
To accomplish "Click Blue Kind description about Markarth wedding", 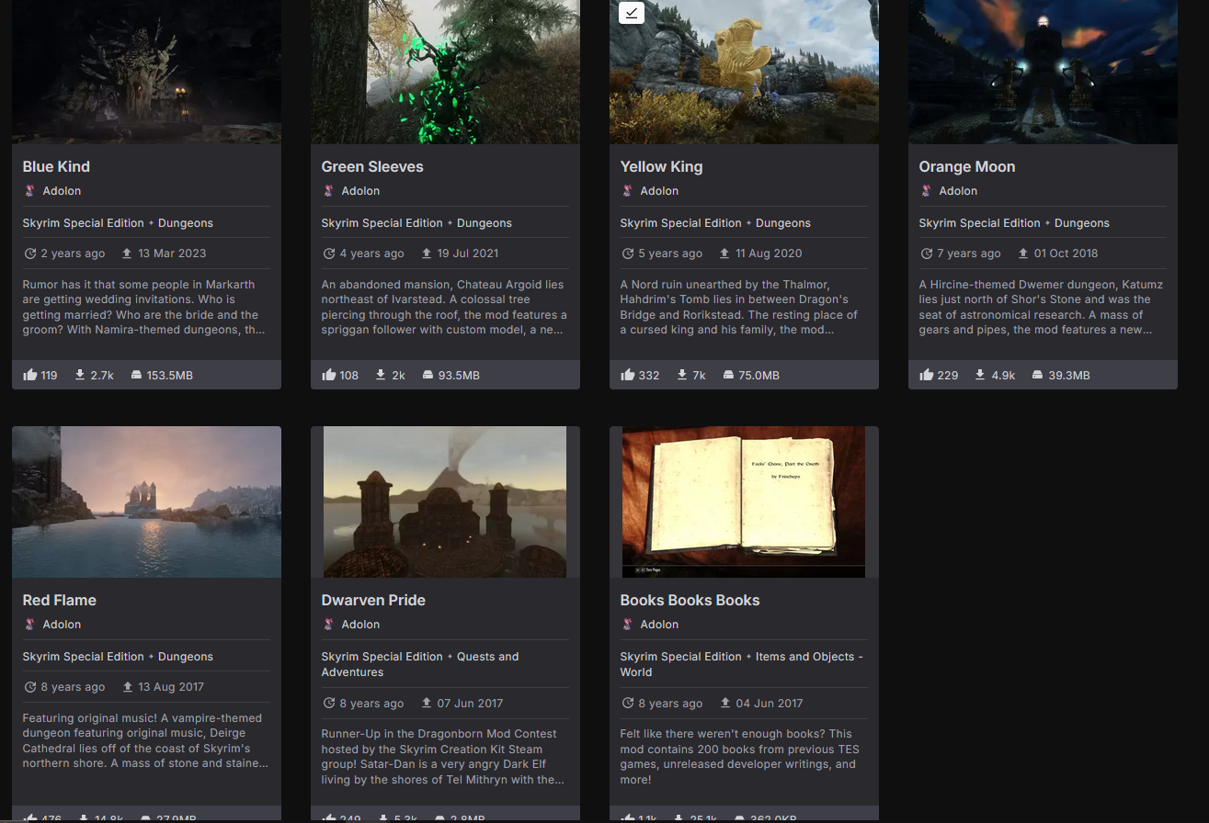I will point(144,307).
